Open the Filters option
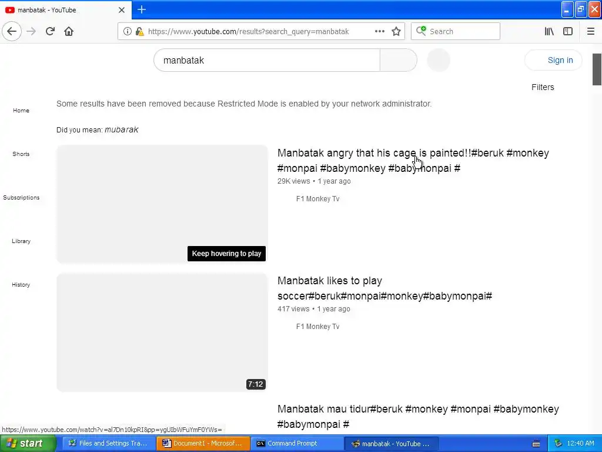Screen dimensions: 602x452 click(543, 87)
